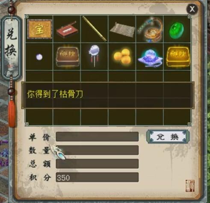
Task: Click the 兑换 hanging scroll tab
Action: click(x=11, y=48)
